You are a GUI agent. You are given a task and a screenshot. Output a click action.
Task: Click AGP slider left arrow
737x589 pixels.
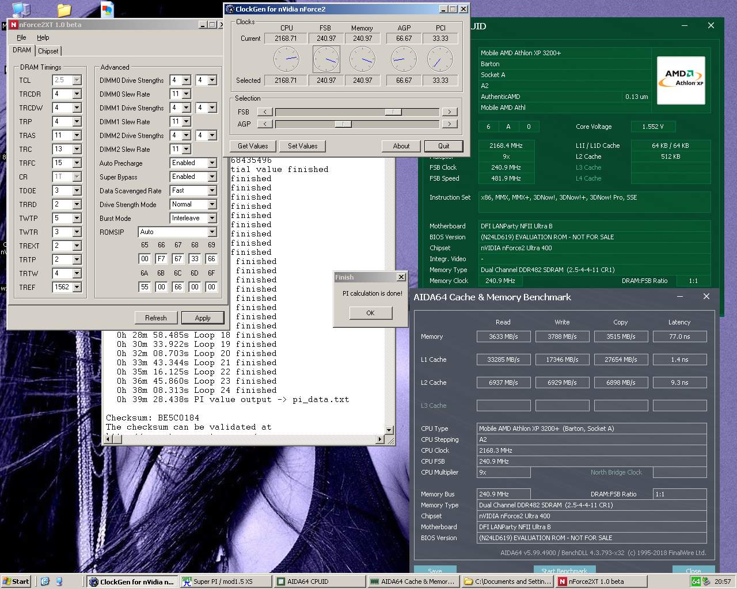[265, 124]
